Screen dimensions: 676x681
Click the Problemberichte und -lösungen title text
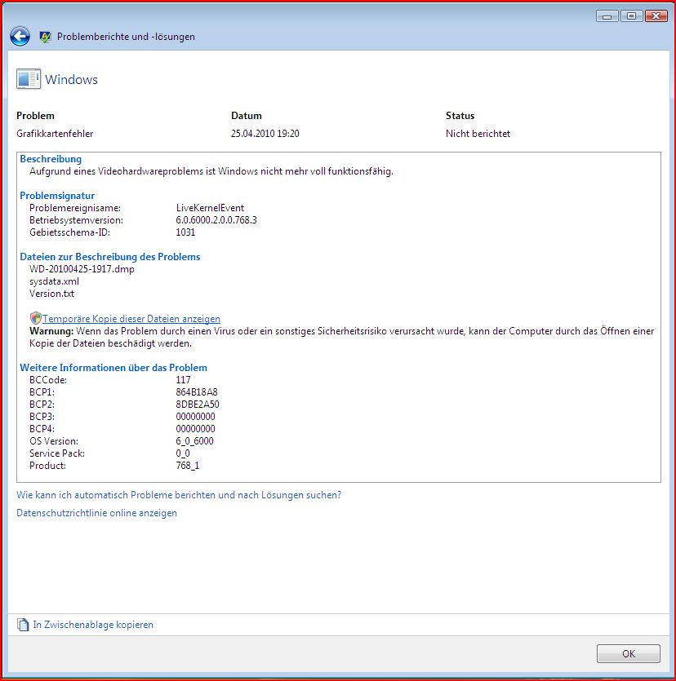coord(126,37)
